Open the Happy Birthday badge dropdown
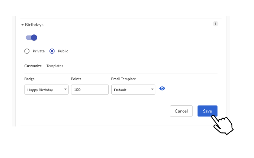The width and height of the screenshot is (254, 158). point(46,90)
